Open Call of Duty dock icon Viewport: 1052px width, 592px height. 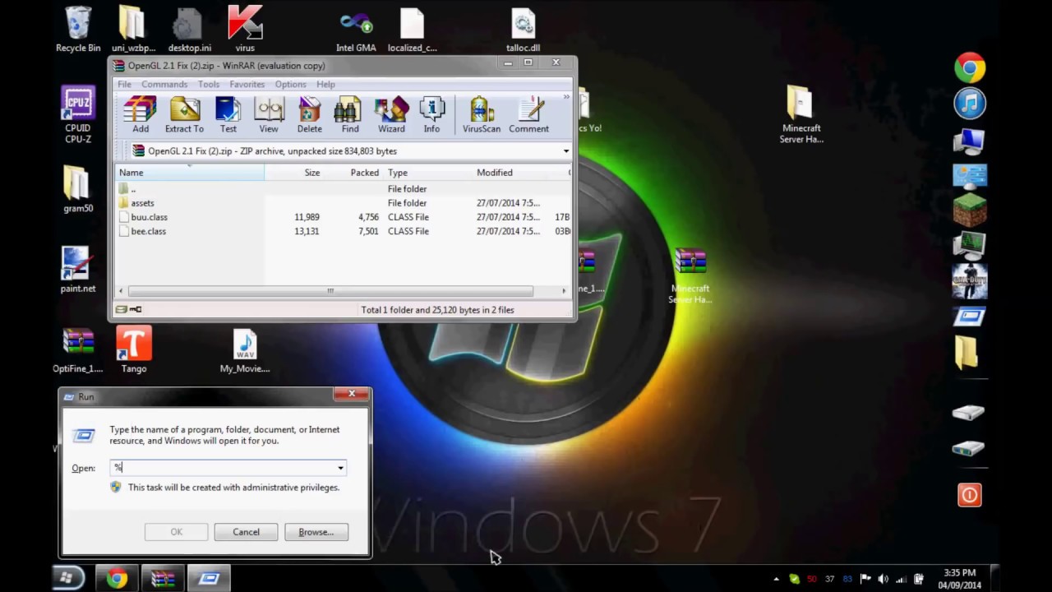tap(970, 281)
